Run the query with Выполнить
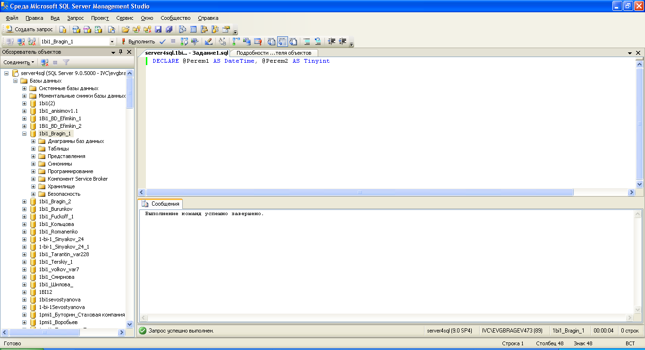This screenshot has height=350, width=645. click(138, 42)
